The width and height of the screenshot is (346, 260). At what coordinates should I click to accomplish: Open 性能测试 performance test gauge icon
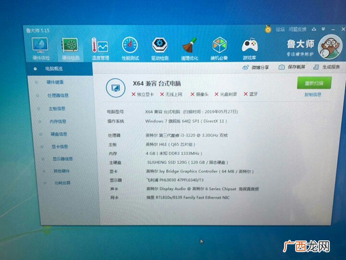click(x=130, y=45)
